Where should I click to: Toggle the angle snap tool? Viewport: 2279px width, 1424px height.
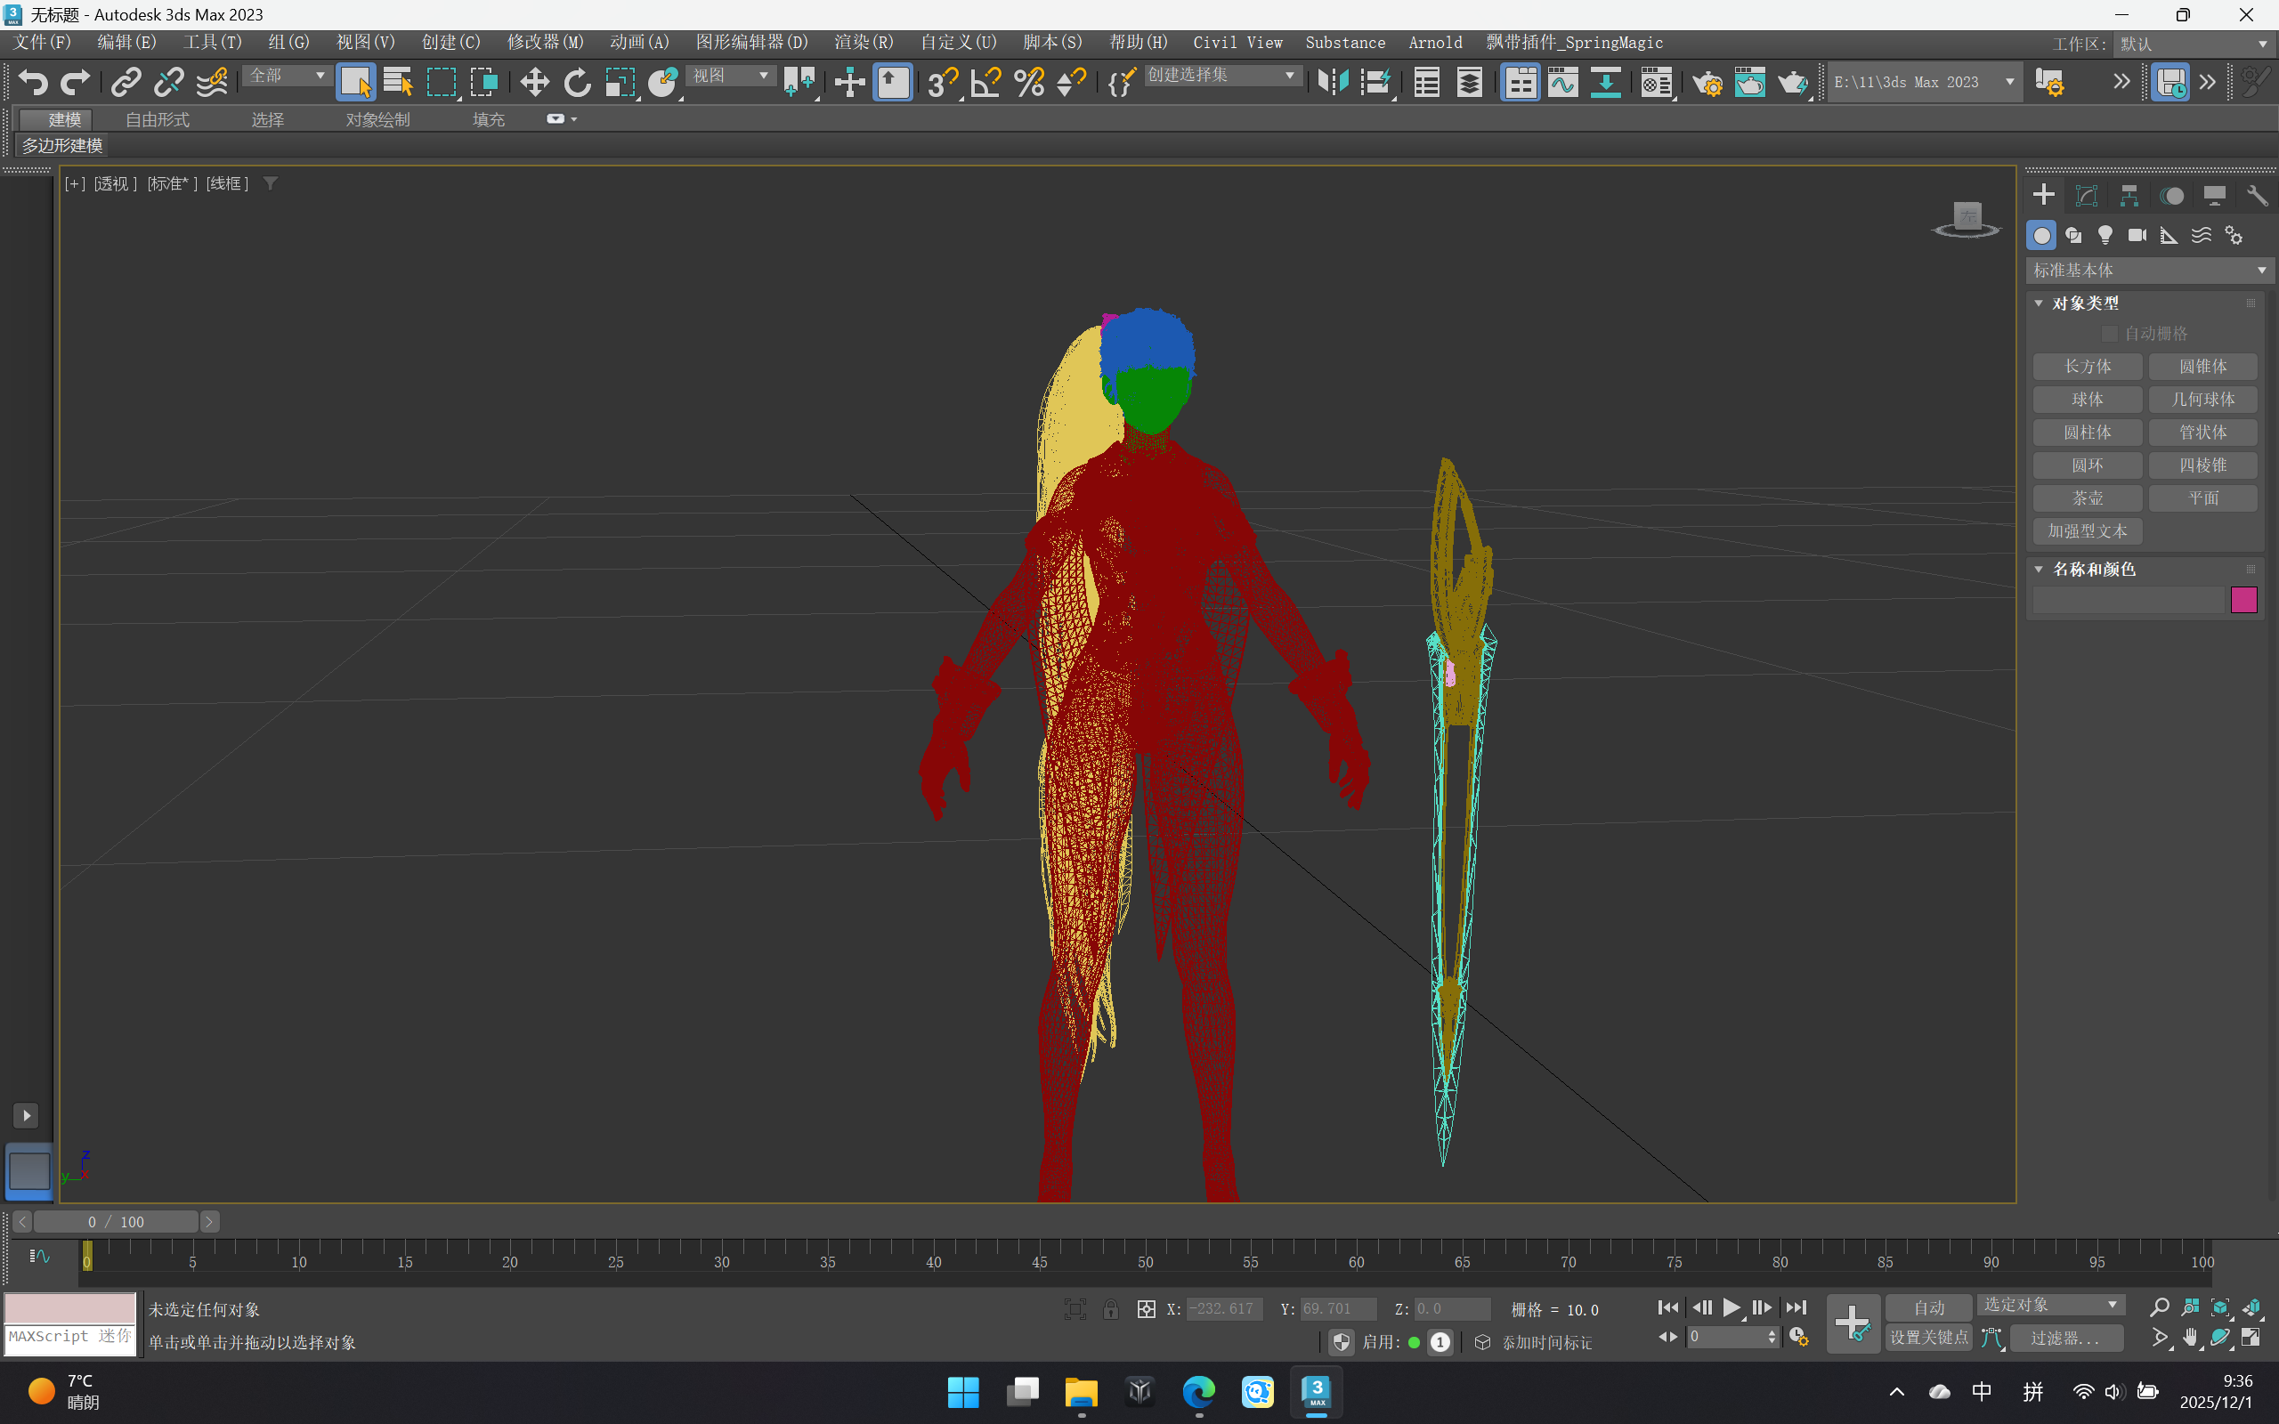click(x=985, y=83)
